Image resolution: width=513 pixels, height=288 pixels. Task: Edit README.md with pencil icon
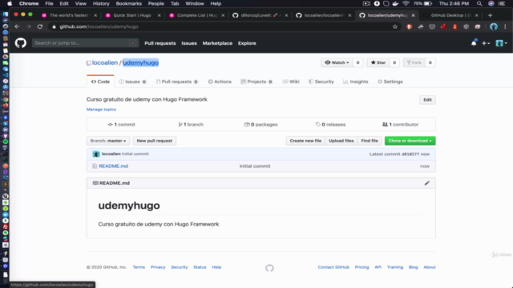click(x=427, y=183)
